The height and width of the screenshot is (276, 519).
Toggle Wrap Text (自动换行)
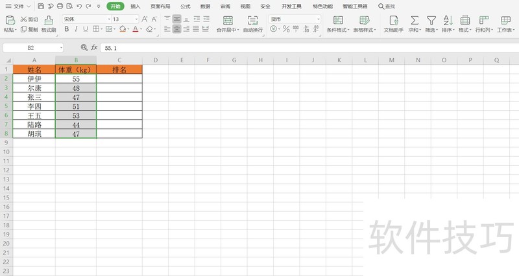[x=253, y=24]
